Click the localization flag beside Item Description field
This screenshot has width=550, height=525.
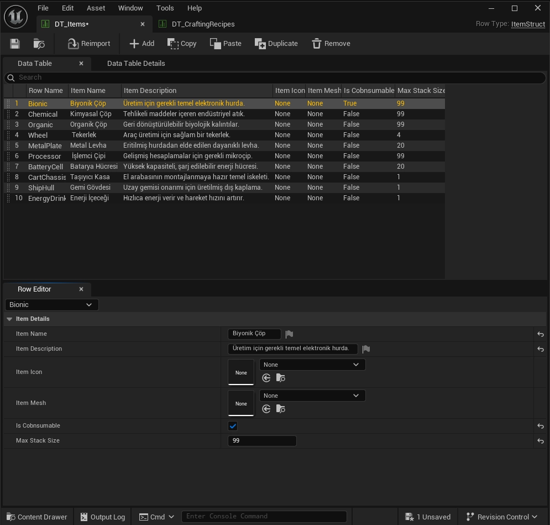[366, 349]
